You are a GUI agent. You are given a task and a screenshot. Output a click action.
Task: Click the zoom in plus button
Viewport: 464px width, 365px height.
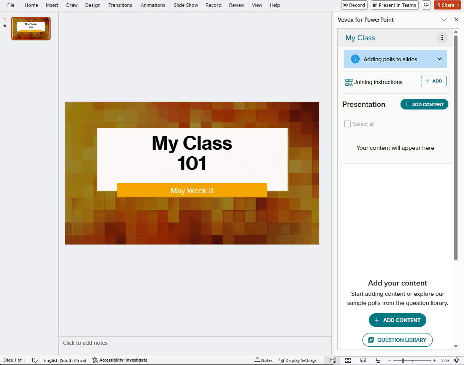(435, 360)
